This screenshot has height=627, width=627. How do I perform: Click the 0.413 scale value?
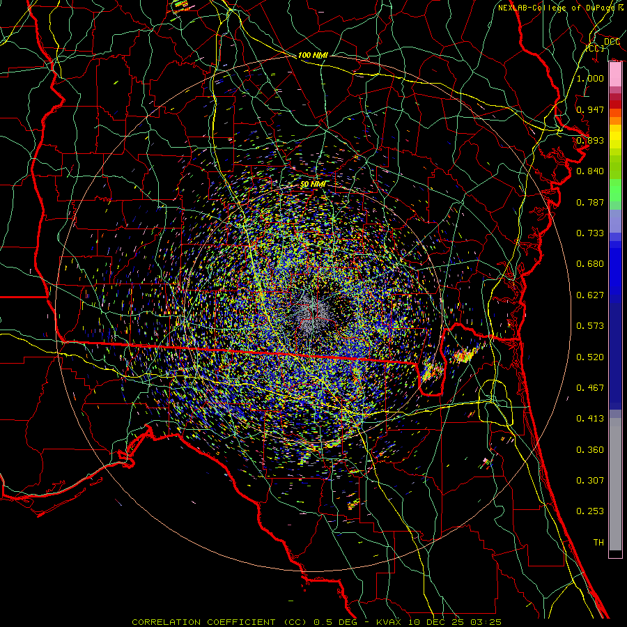[x=590, y=419]
